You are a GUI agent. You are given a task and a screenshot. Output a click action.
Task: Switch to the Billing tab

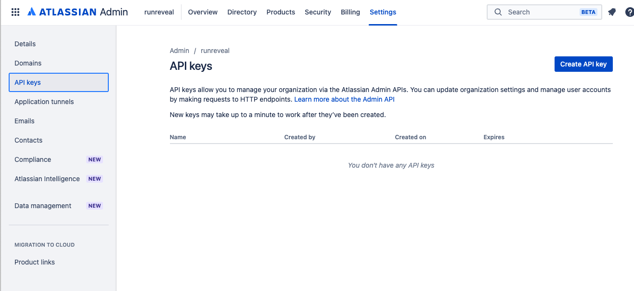point(350,12)
